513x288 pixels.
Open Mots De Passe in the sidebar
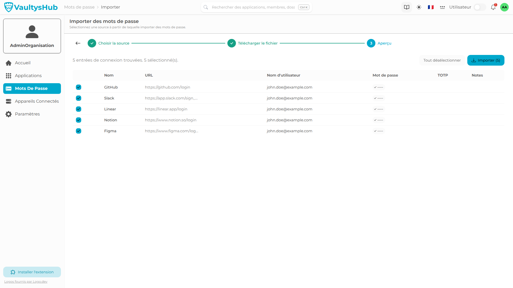32,89
